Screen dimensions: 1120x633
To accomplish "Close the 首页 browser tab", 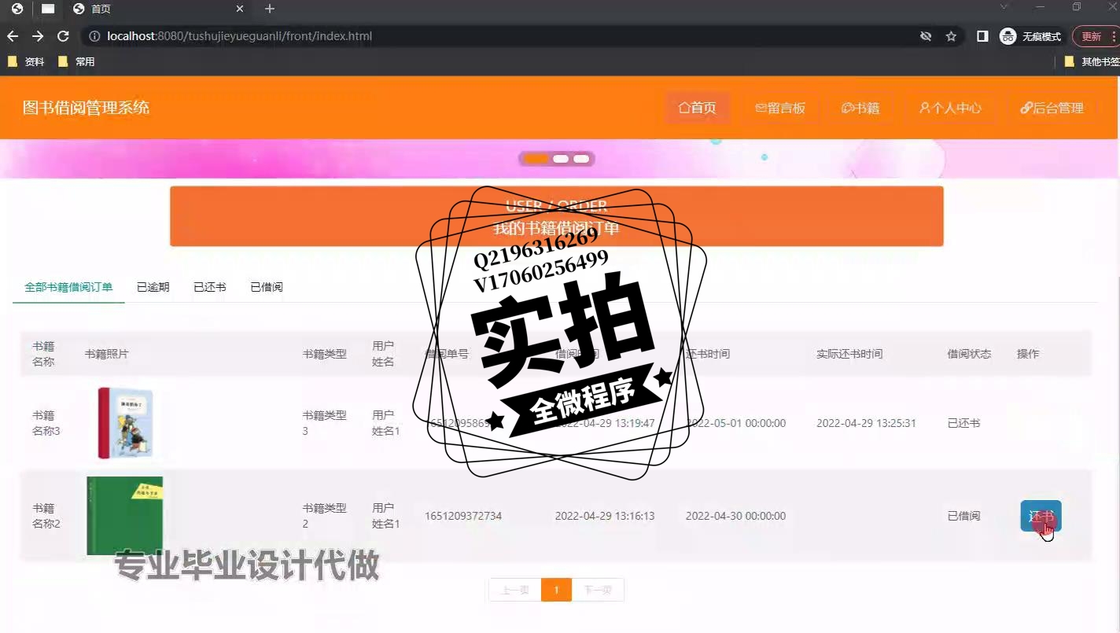I will pyautogui.click(x=240, y=9).
